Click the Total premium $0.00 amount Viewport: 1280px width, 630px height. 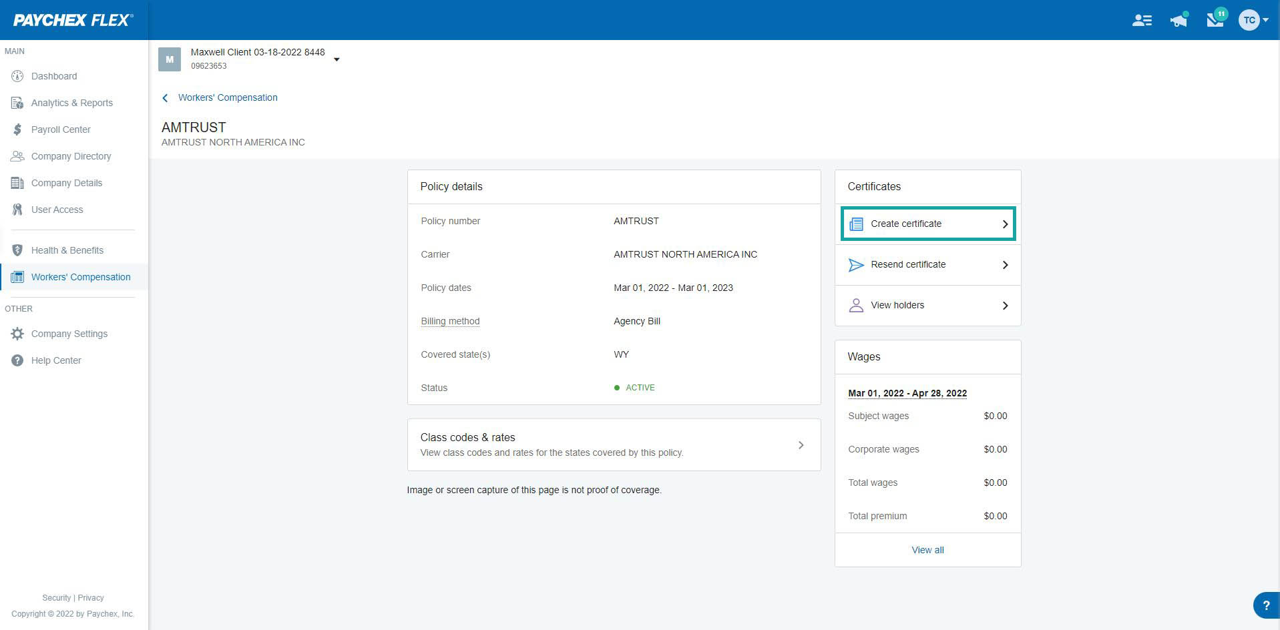pos(995,516)
